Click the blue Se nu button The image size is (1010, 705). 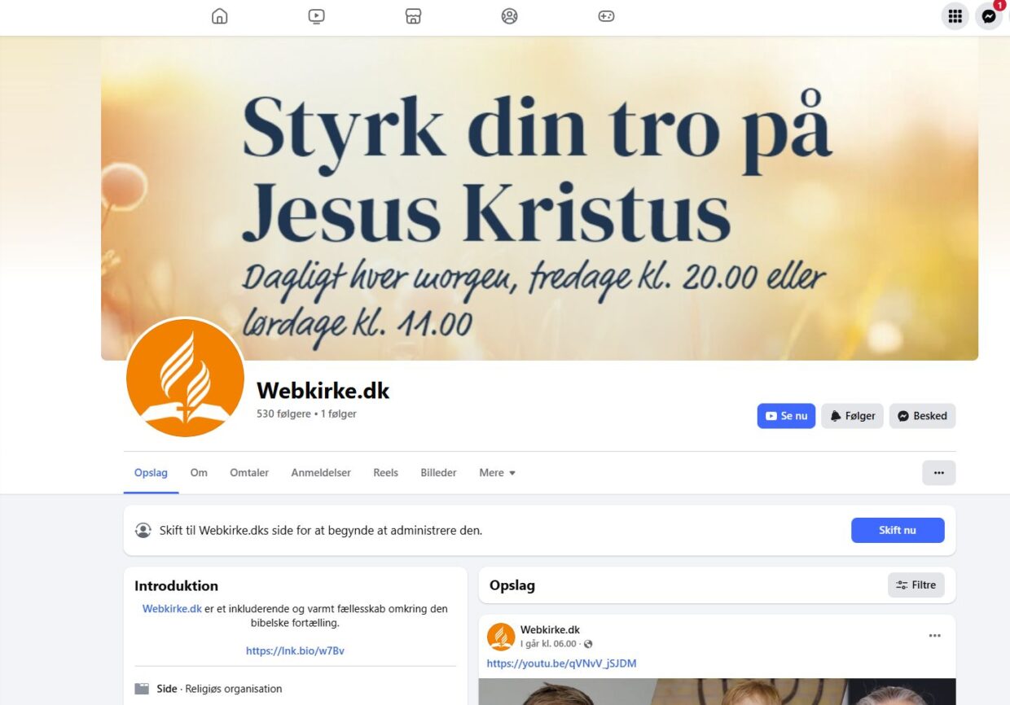(786, 416)
